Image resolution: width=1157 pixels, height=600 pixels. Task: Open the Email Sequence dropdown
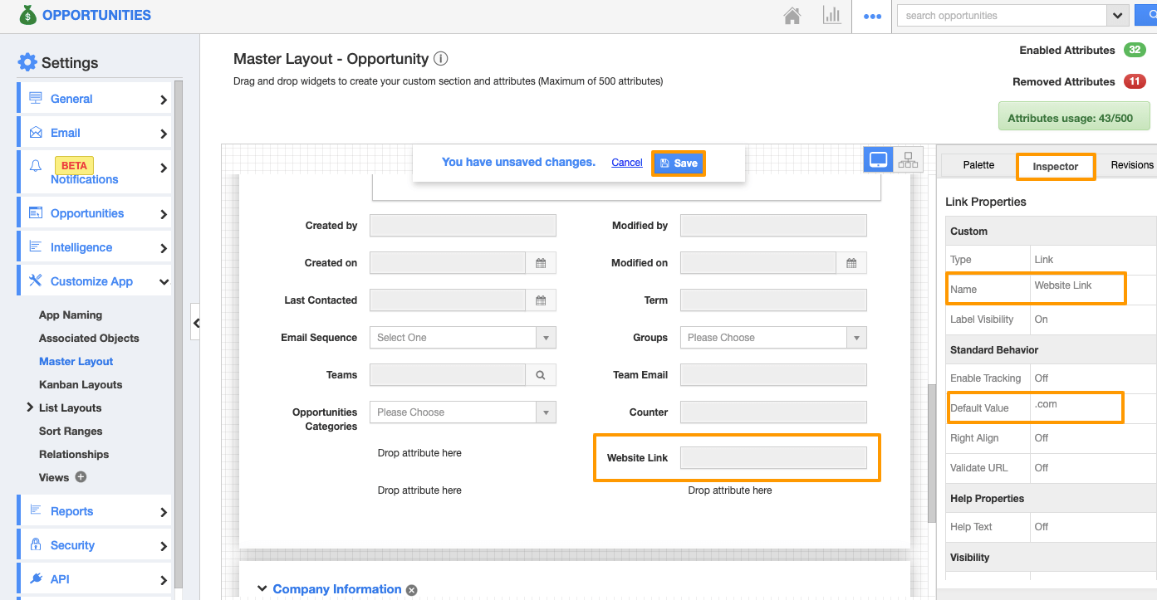546,338
